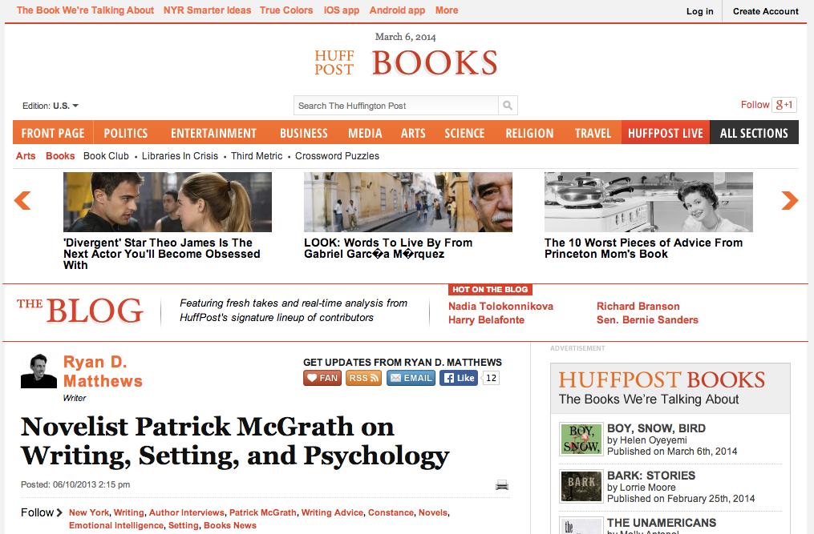Screen dimensions: 814x534
Task: Open BOY, SNOW, BIRD title link
Action: (x=656, y=428)
